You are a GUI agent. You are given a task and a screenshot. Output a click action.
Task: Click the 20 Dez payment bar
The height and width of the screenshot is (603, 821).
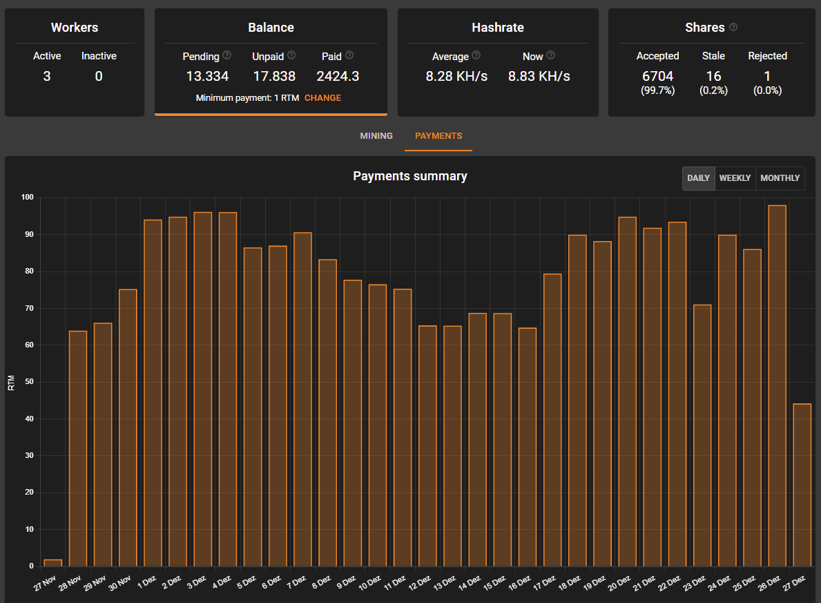(x=627, y=392)
